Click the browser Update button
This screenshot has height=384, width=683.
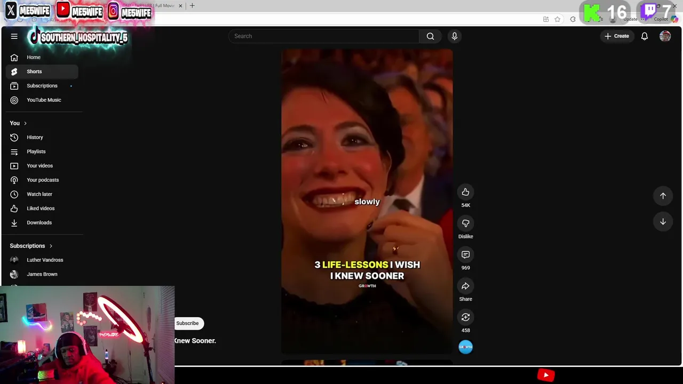pyautogui.click(x=630, y=19)
